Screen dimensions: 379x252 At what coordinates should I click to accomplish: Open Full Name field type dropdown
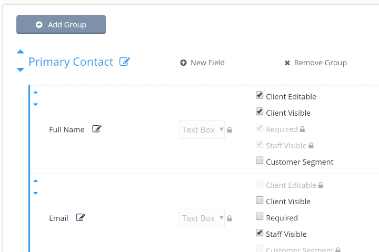[x=202, y=129]
